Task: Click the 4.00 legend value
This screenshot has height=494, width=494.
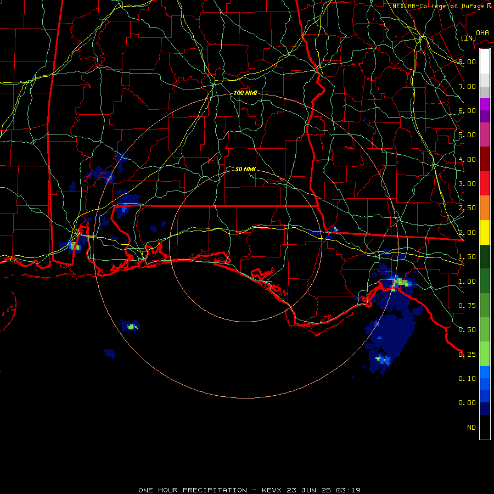Action: (x=467, y=159)
